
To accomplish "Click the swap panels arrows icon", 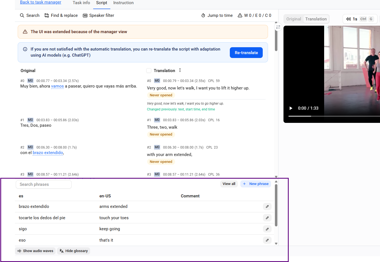I will (278, 27).
